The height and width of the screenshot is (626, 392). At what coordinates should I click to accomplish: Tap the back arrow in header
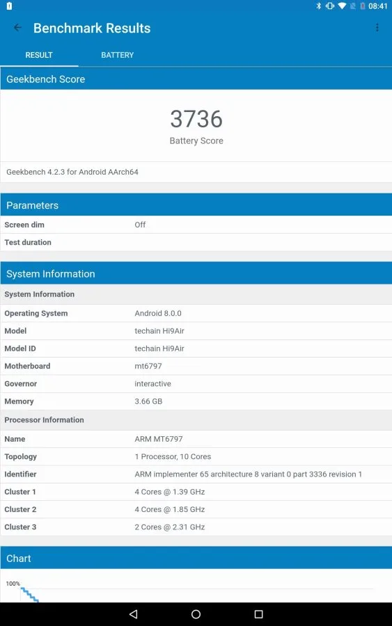(17, 28)
